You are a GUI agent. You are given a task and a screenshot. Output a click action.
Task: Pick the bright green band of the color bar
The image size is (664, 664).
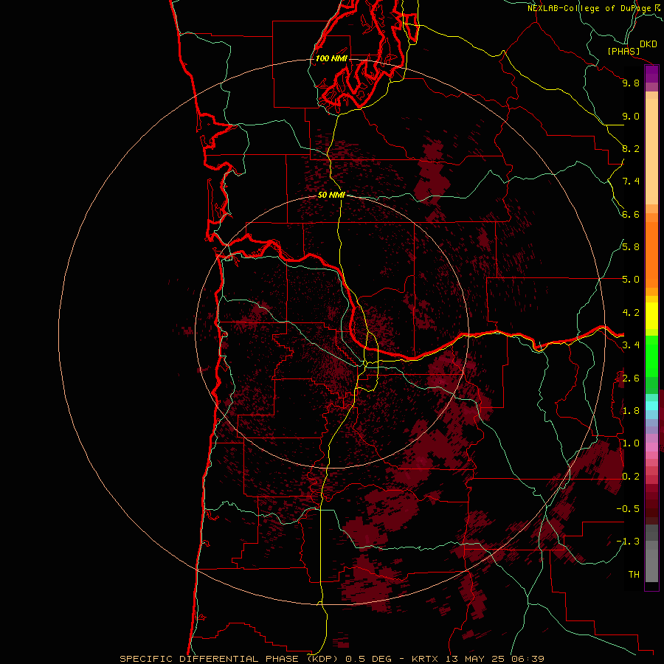651,356
